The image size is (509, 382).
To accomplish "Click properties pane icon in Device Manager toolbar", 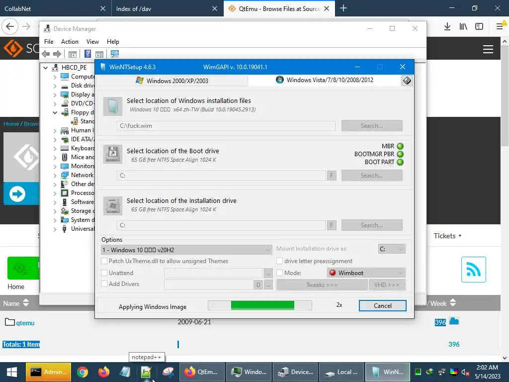I will pyautogui.click(x=99, y=54).
